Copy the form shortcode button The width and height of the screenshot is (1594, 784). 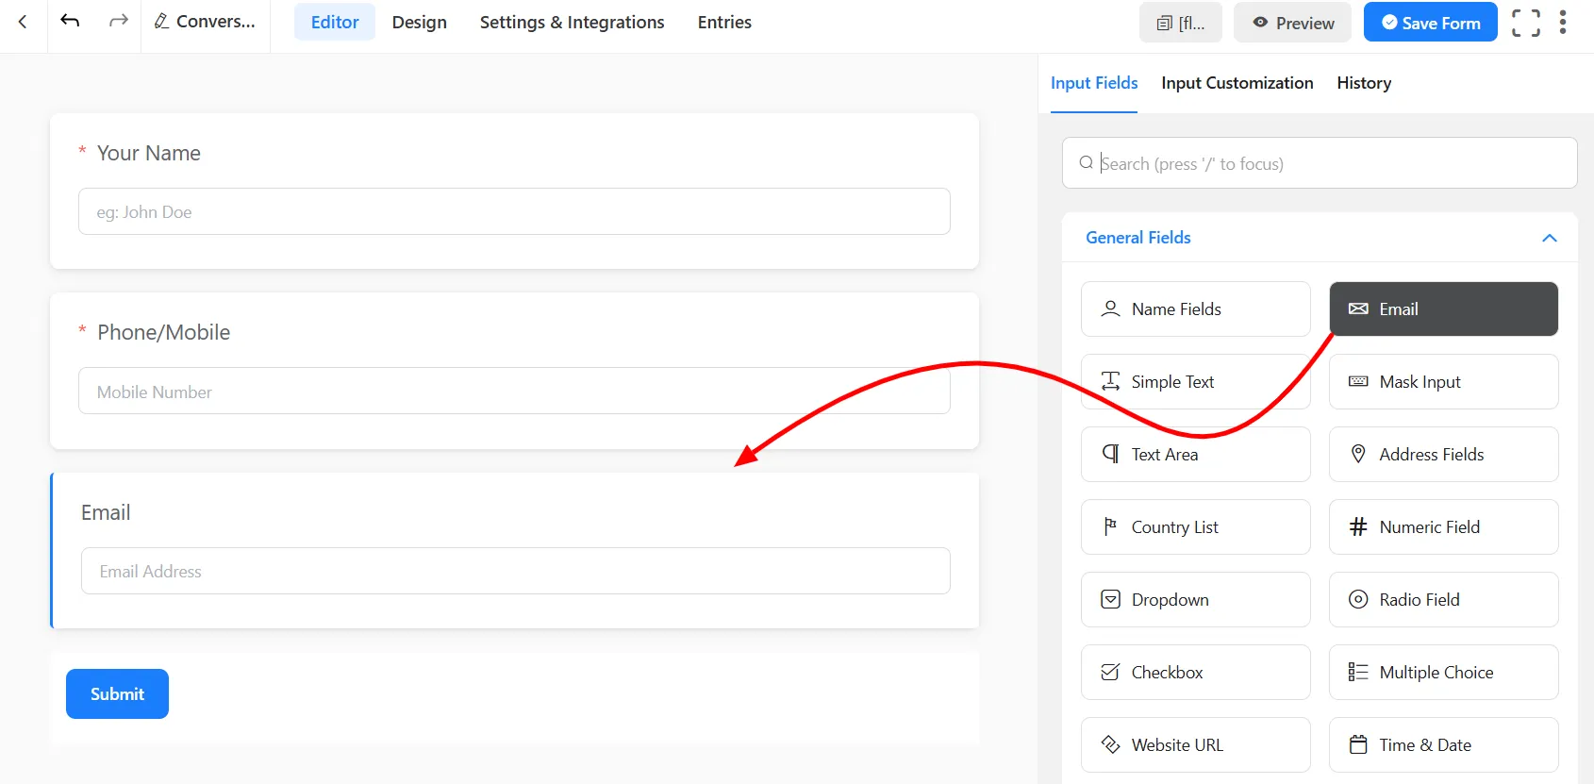coord(1180,23)
